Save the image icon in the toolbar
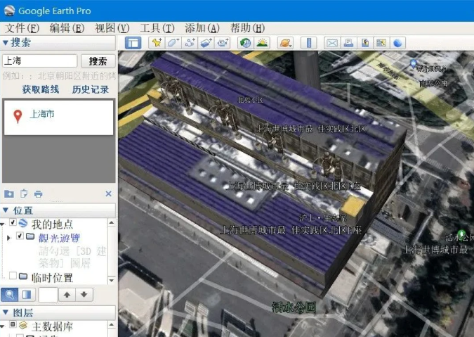This screenshot has width=474, height=337. pyautogui.click(x=365, y=43)
